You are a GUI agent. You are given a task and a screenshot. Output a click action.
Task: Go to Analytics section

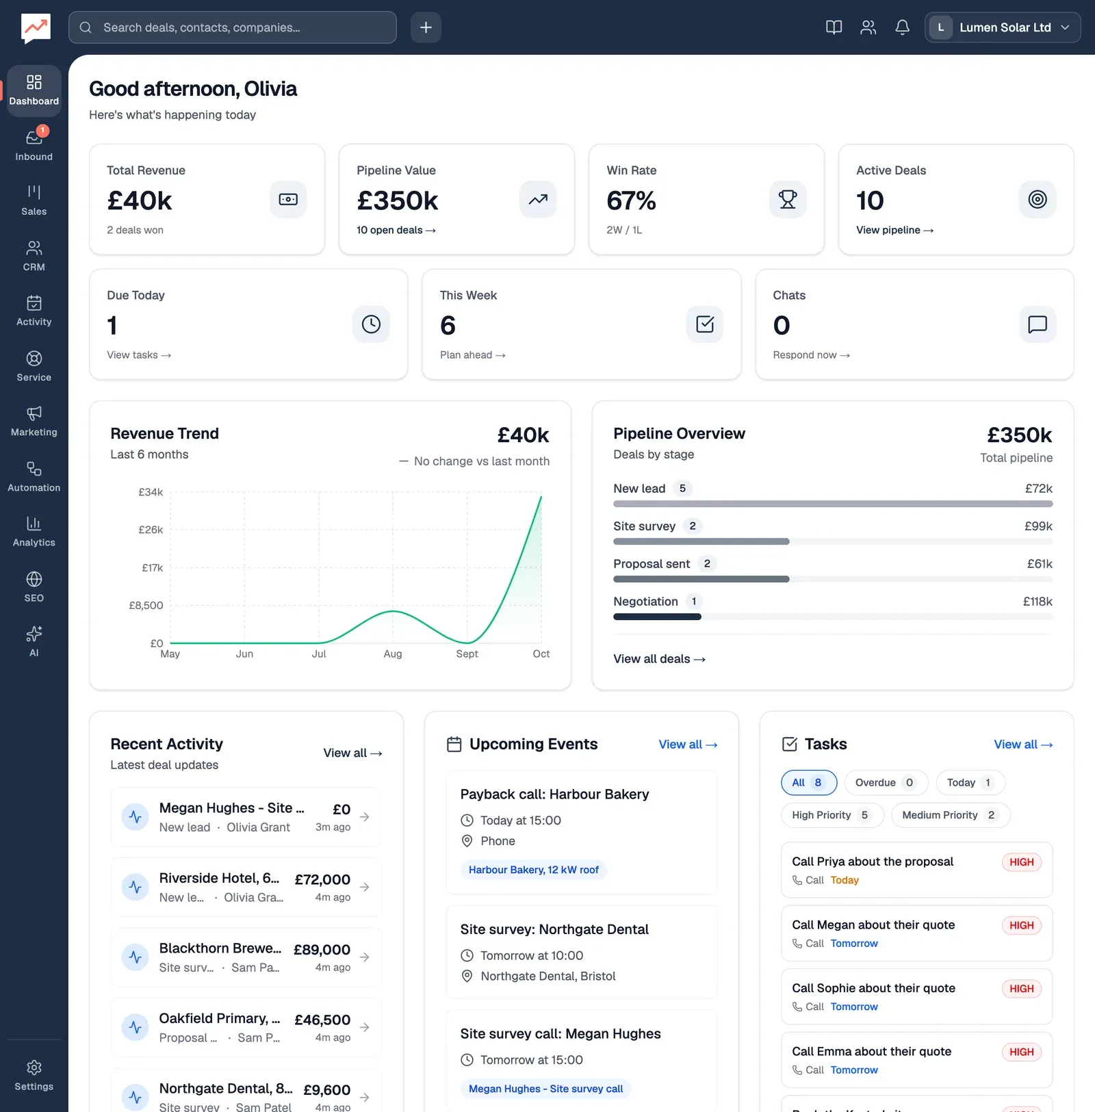point(34,532)
